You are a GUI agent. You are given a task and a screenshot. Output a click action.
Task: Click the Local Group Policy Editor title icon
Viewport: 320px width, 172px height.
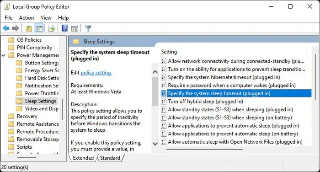coord(7,7)
